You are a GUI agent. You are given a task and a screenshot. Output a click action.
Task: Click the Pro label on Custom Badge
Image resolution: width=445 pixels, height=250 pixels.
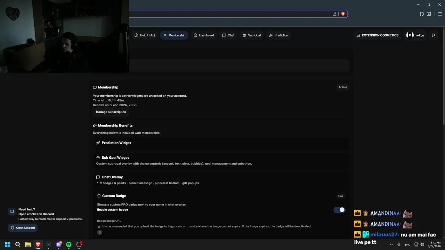coord(341,196)
